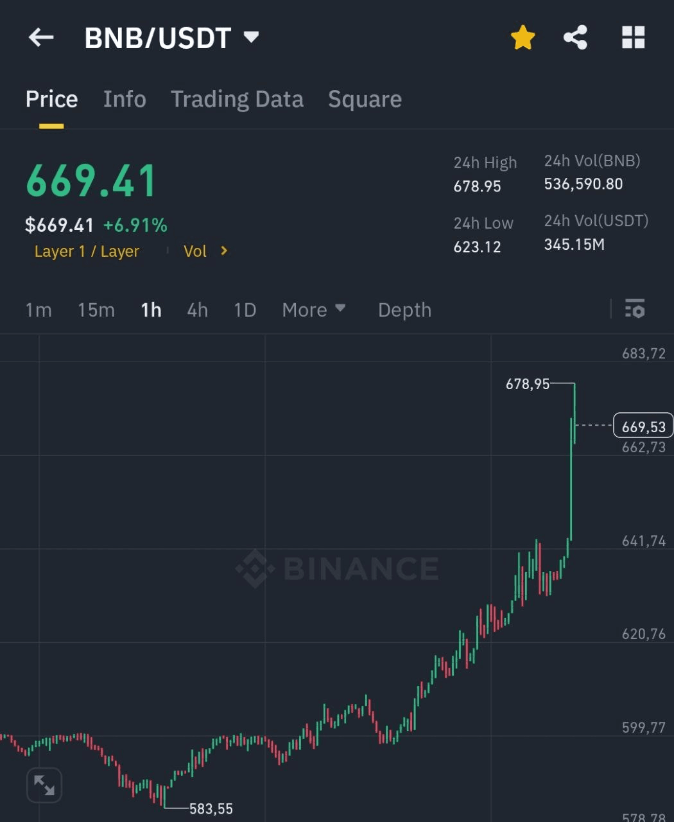This screenshot has height=822, width=674.
Task: Select the 1D timeframe
Action: click(x=245, y=310)
